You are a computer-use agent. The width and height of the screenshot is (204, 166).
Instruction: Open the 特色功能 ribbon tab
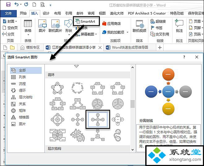[177, 13]
